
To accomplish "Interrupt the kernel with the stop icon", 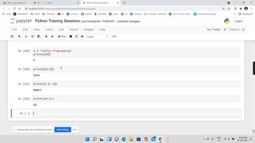I will [71, 37].
